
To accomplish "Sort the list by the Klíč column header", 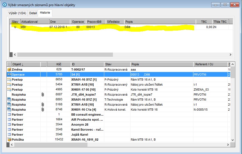I will pos(59,64).
